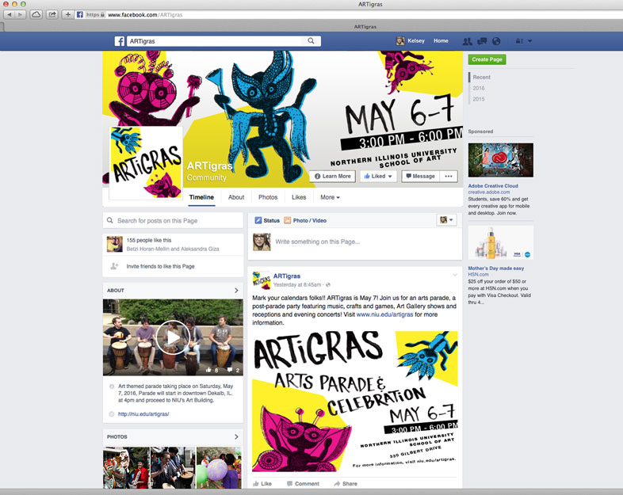
Task: Click the post's small ARTigras avatar
Action: click(x=261, y=280)
